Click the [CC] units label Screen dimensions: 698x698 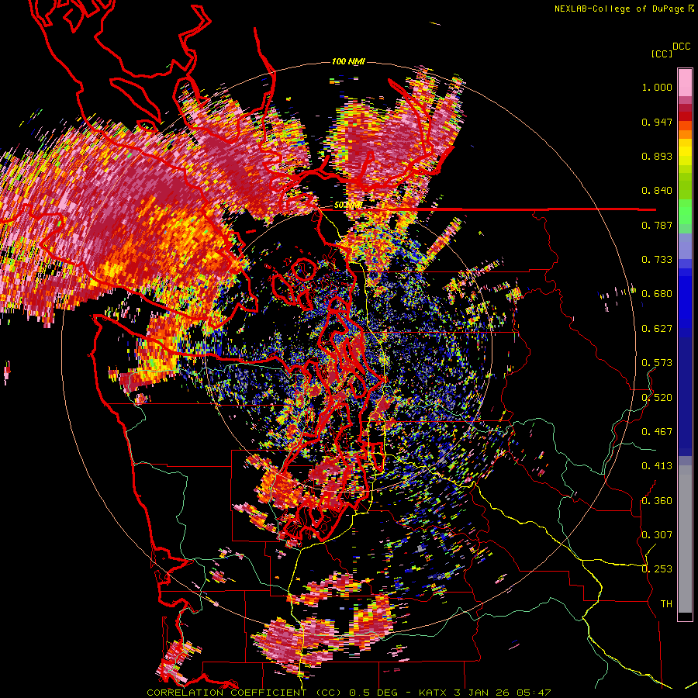(x=662, y=54)
